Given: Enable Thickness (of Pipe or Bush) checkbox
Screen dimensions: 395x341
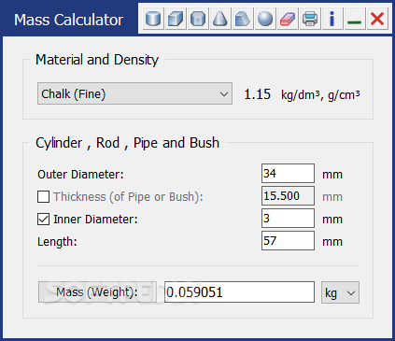Looking at the screenshot, I should click(x=43, y=197).
